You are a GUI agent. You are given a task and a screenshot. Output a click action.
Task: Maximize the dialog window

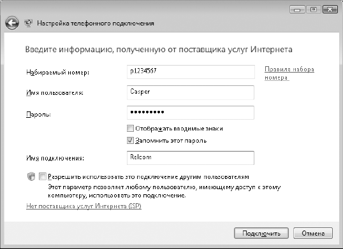(x=314, y=10)
